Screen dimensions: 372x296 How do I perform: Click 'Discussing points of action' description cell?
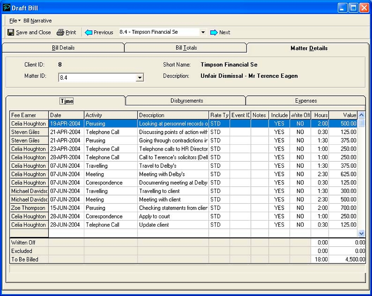173,132
